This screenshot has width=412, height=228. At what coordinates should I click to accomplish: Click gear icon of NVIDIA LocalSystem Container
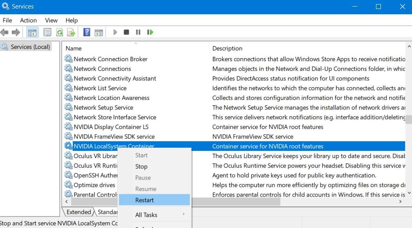pyautogui.click(x=69, y=146)
